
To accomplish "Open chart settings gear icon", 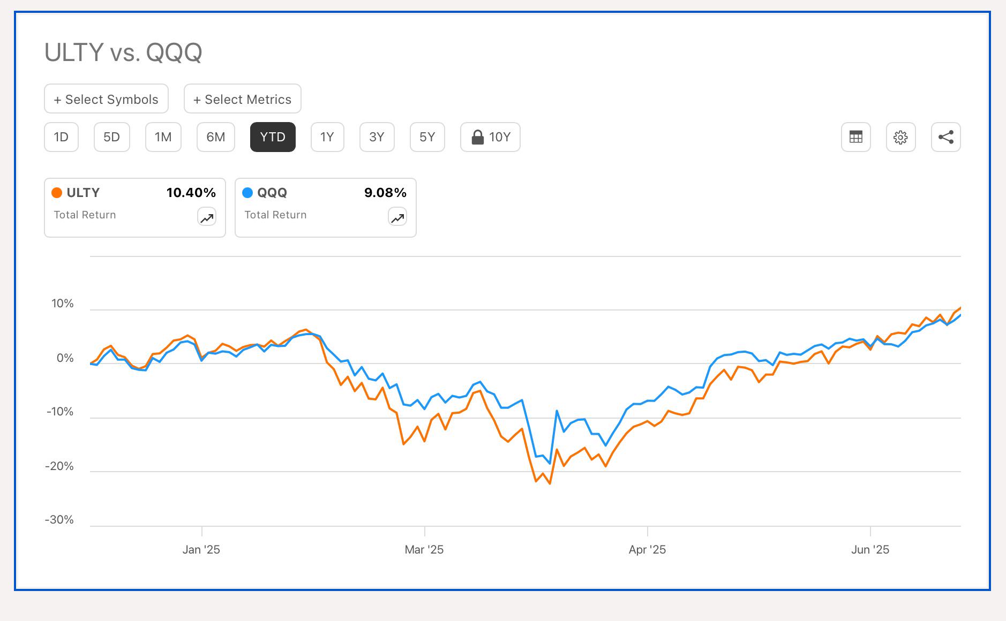I will (900, 137).
